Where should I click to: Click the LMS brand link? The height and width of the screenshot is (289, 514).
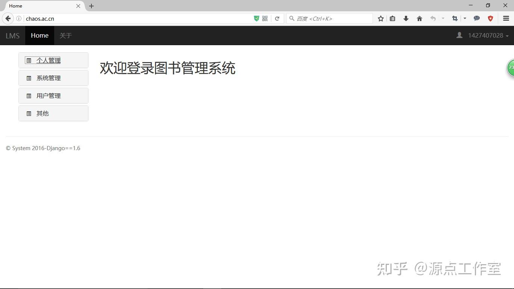[x=12, y=35]
